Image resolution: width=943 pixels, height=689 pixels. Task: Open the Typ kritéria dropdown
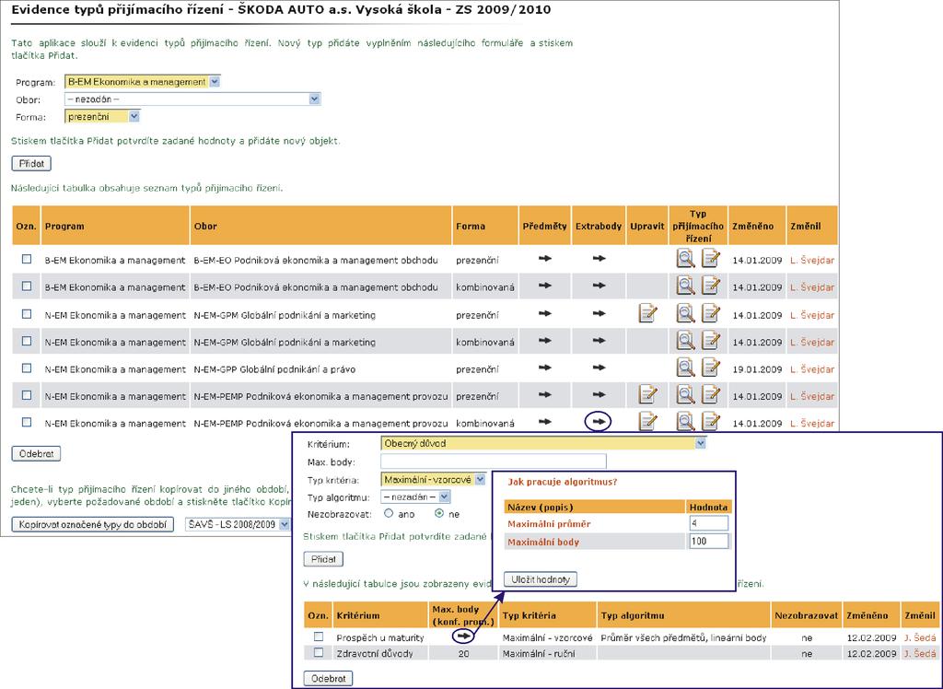point(433,480)
